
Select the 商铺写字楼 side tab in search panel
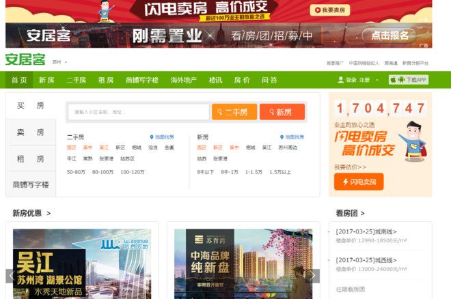click(x=31, y=184)
